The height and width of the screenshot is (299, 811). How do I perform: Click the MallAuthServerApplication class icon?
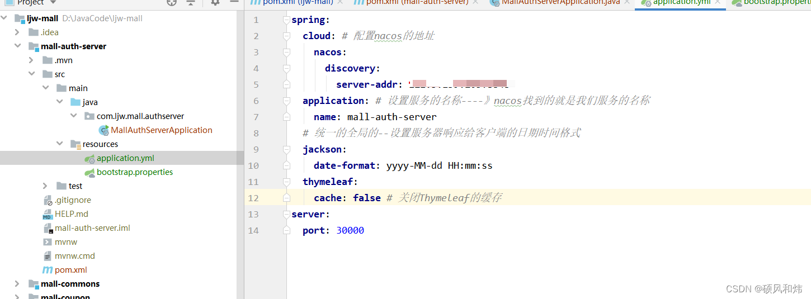click(x=103, y=130)
